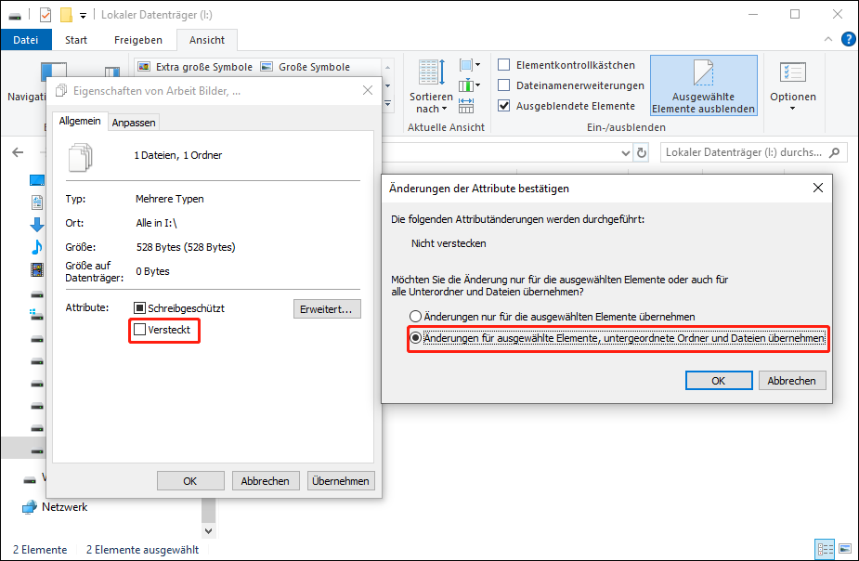Screen dimensions: 859x561
Task: Select the Downloads item in the sidebar
Action: click(x=37, y=223)
